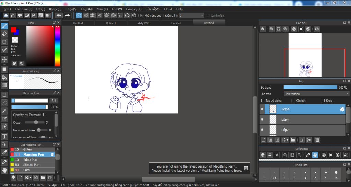Screen dimensions: 351x187
Task: Add a new layer folder
Action: (293, 140)
